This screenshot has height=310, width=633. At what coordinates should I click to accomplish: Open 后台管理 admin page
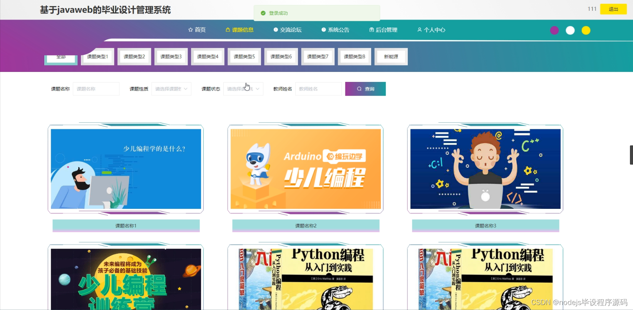pos(383,30)
